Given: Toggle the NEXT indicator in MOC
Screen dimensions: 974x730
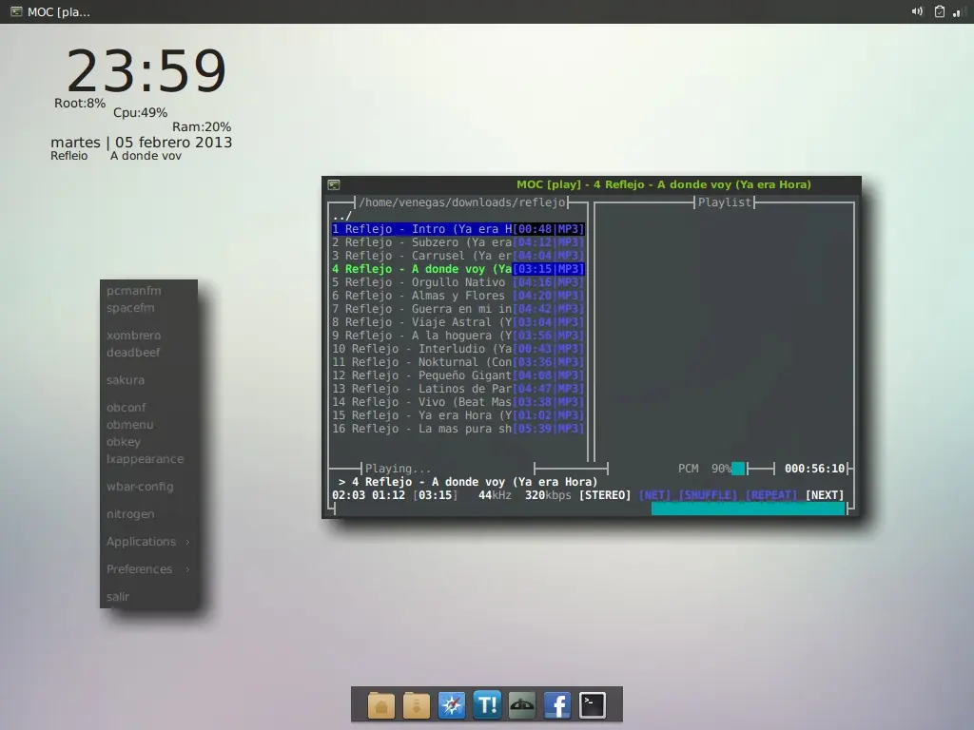Looking at the screenshot, I should coord(825,495).
